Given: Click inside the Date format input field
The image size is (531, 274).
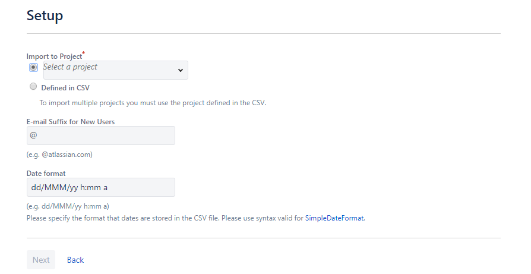Looking at the screenshot, I should click(101, 187).
